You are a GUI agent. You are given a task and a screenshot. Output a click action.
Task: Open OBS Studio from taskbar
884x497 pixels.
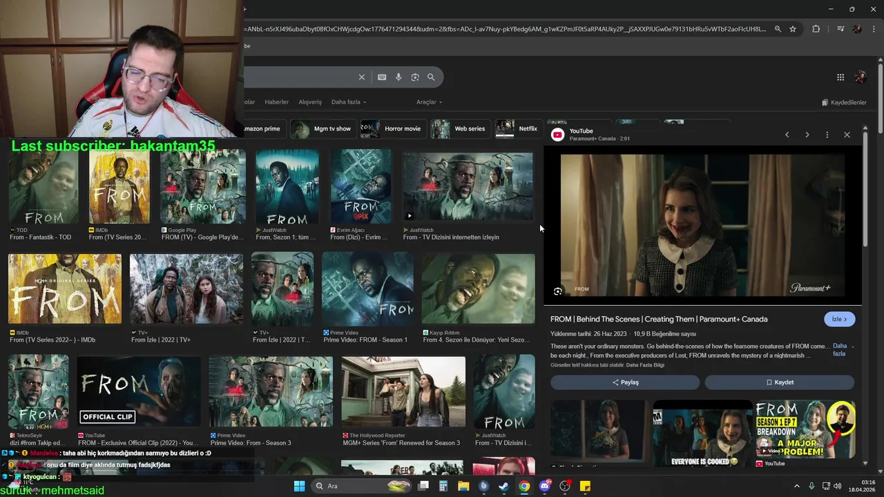tap(565, 486)
